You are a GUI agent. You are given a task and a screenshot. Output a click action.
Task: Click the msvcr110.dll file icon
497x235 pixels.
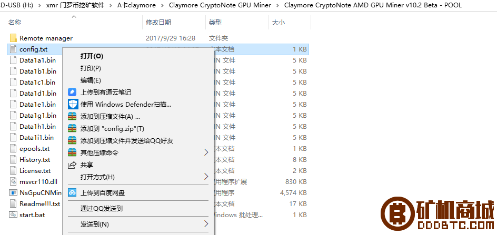(13, 182)
